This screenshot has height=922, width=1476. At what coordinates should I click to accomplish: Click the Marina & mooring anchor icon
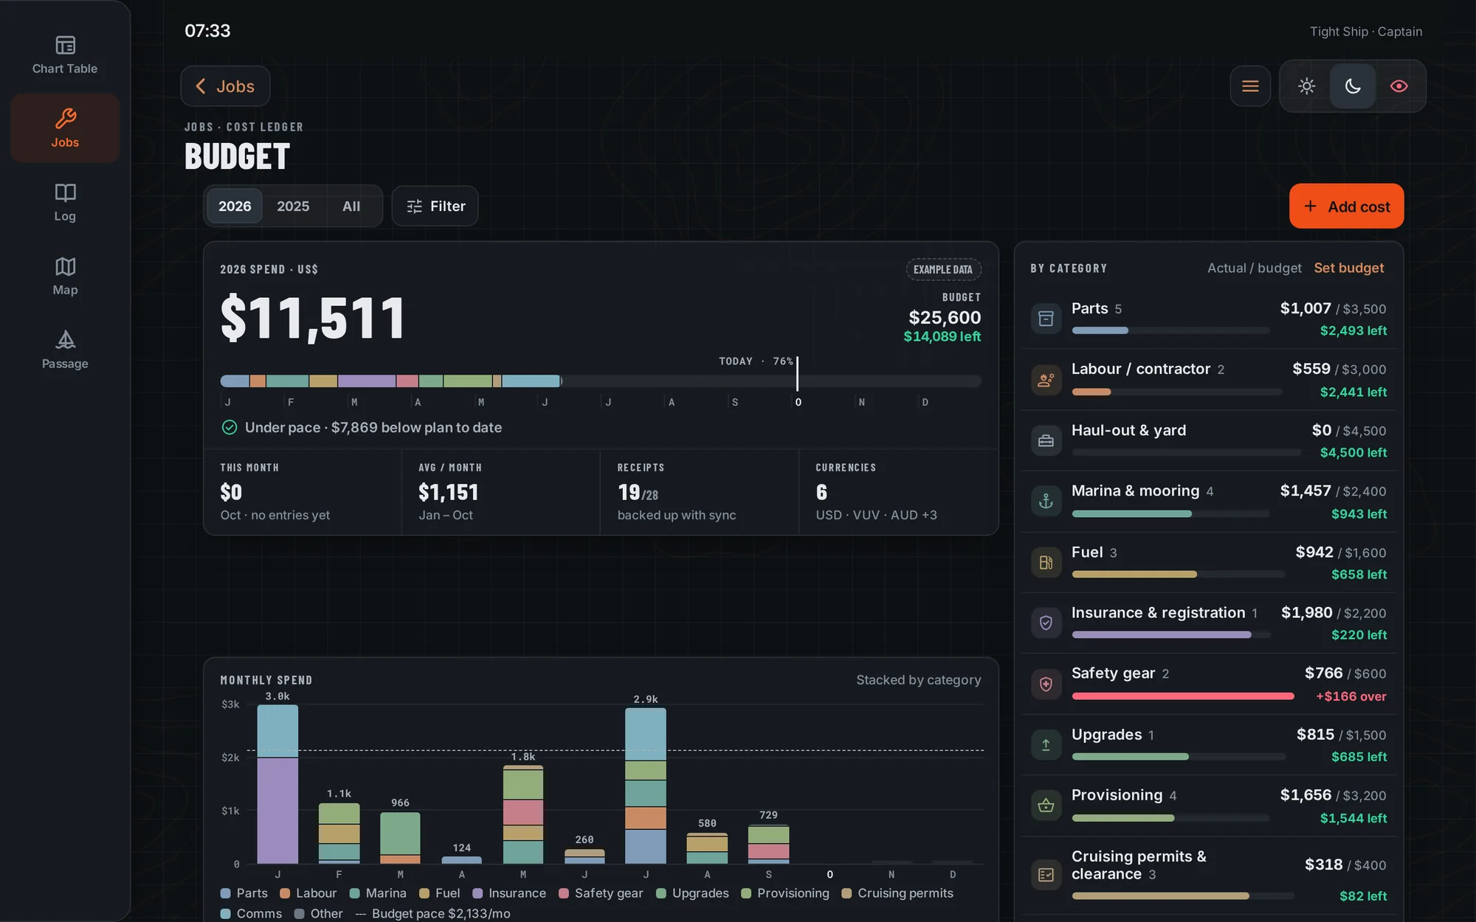[1046, 502]
